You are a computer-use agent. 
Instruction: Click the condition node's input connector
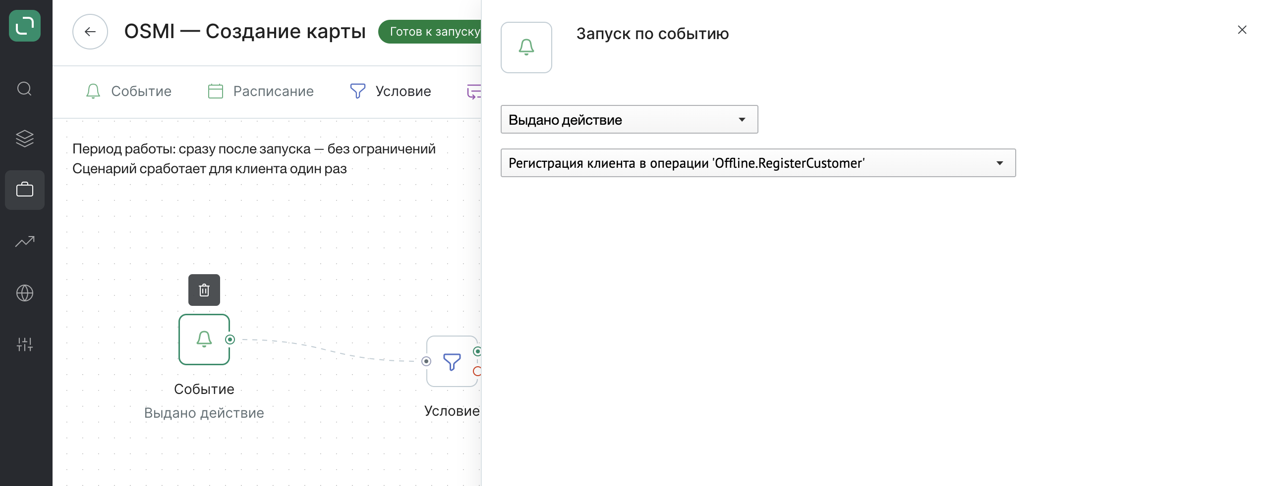tap(426, 361)
